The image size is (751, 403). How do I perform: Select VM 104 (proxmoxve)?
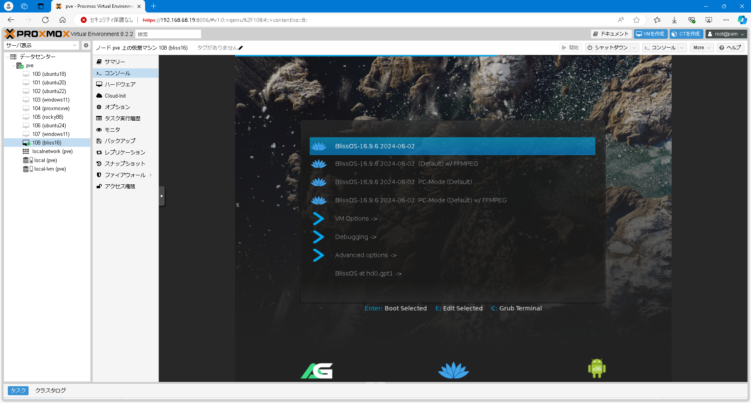pyautogui.click(x=51, y=108)
